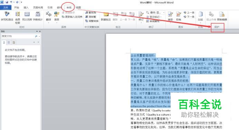
Task: Switch to the 引用 References tab
Action: coord(50,8)
